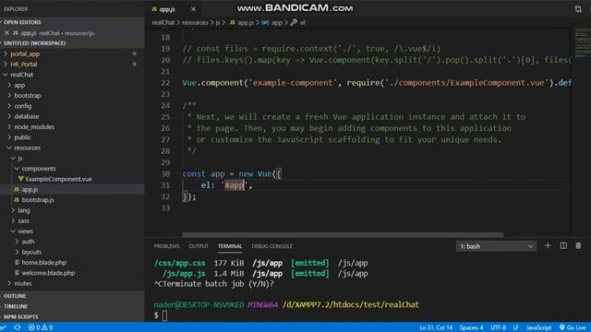Viewport: 591px width, 332px height.
Task: Change LF end of line sequence
Action: click(x=515, y=327)
